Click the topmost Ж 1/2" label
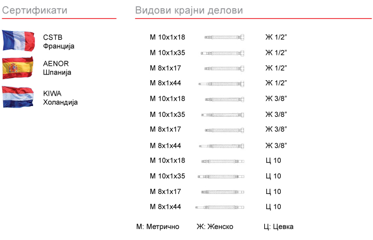The image size is (373, 240). tap(276, 37)
